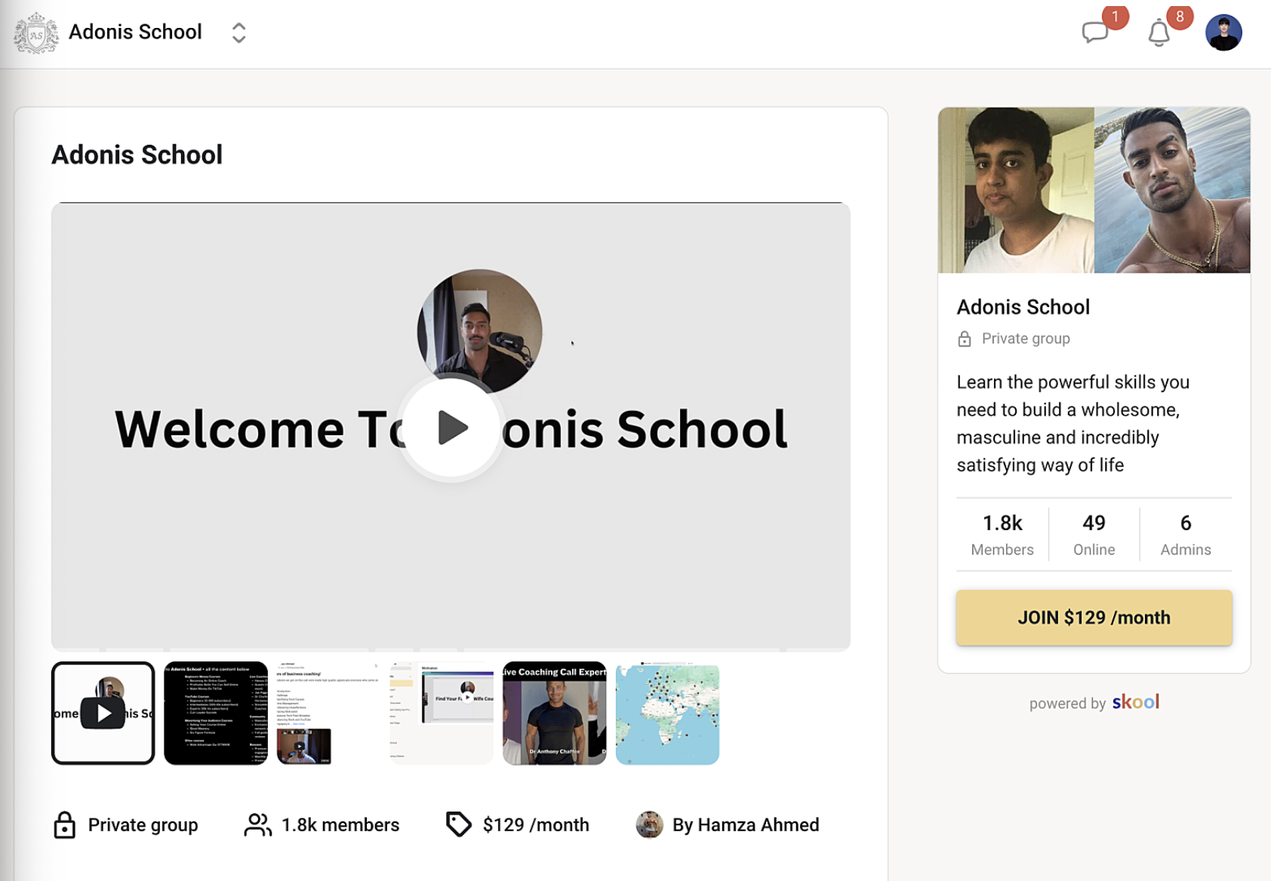Open the user profile avatar menu

(x=1223, y=33)
